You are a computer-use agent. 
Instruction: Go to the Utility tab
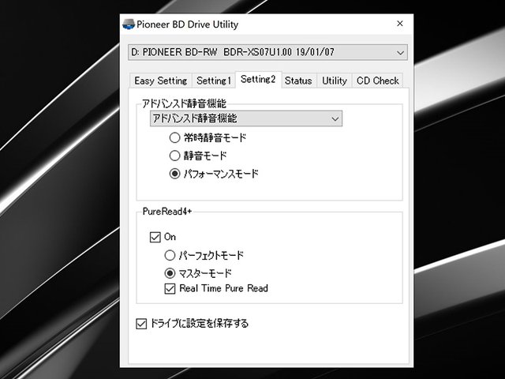pos(335,81)
